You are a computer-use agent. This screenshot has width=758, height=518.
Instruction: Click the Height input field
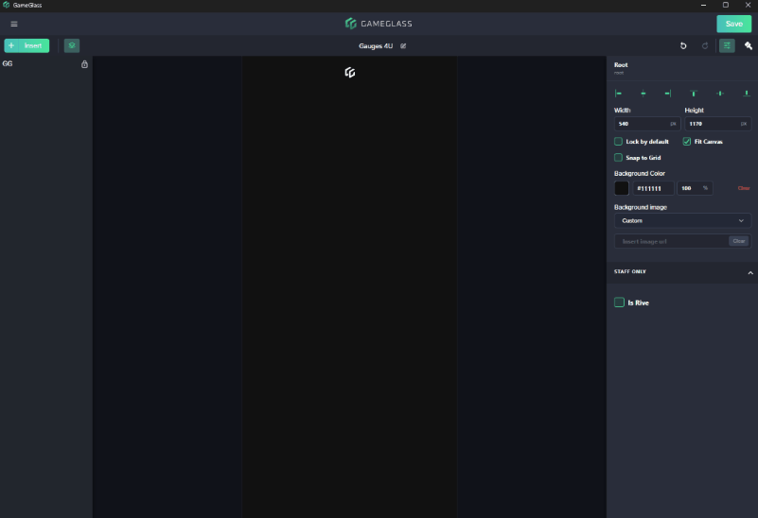(718, 124)
